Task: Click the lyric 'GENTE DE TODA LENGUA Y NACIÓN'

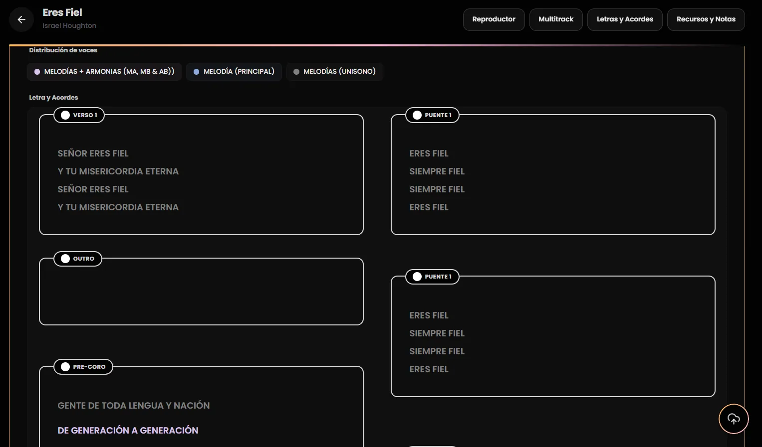Action: coord(134,406)
